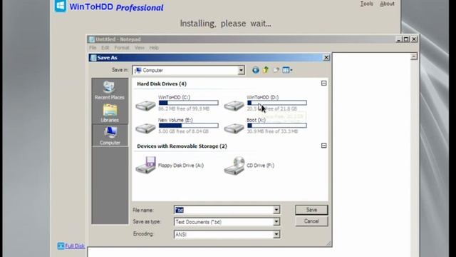
Task: Select Boot (K:) drive icon
Action: [x=234, y=128]
